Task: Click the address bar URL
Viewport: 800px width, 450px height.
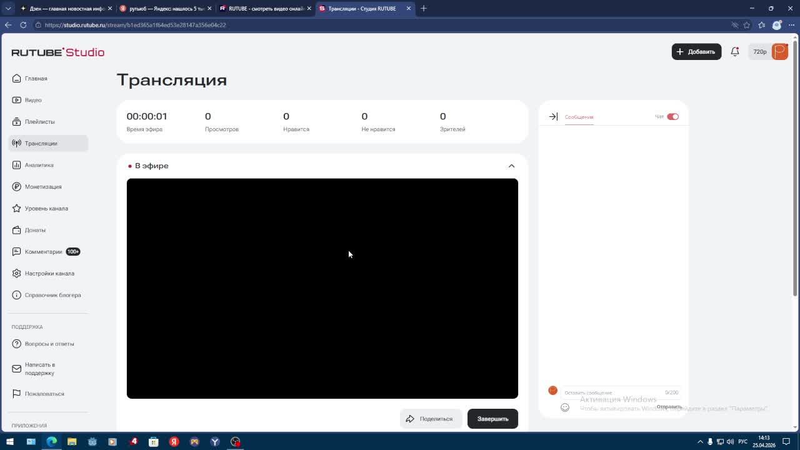Action: 135,25
